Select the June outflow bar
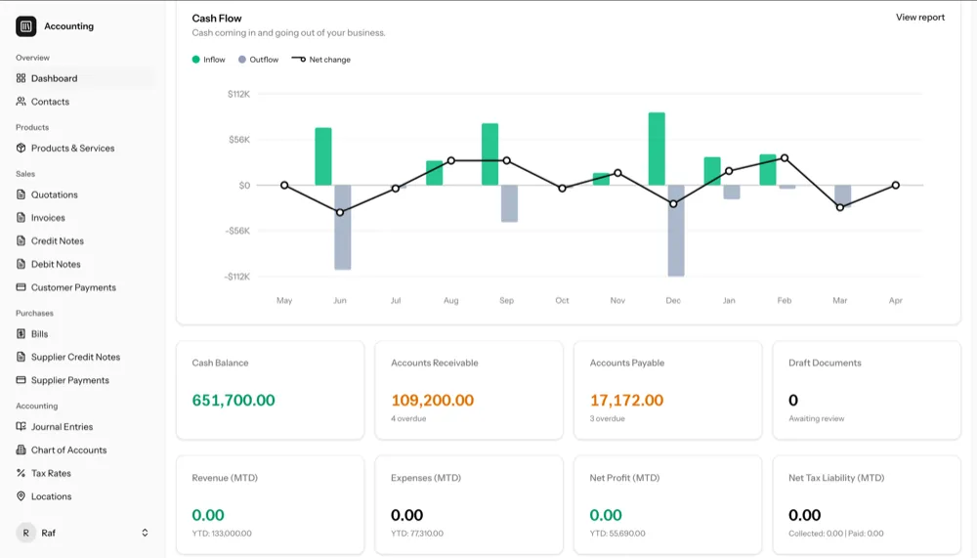 pyautogui.click(x=343, y=228)
